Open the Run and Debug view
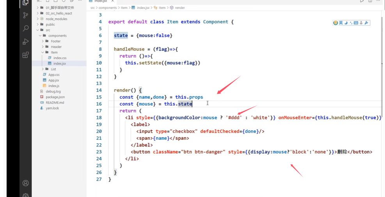The height and width of the screenshot is (197, 385). [25, 42]
